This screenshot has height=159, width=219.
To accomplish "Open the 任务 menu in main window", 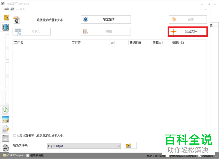I will [7, 9].
